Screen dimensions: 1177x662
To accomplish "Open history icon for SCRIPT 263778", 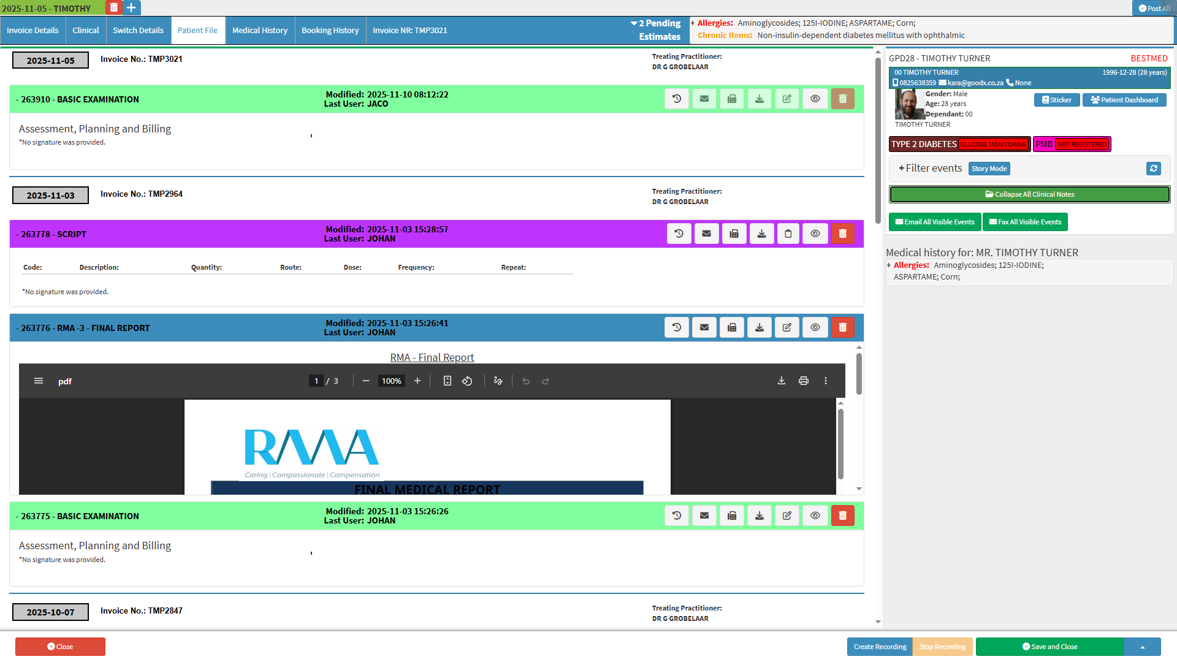I will pos(679,234).
